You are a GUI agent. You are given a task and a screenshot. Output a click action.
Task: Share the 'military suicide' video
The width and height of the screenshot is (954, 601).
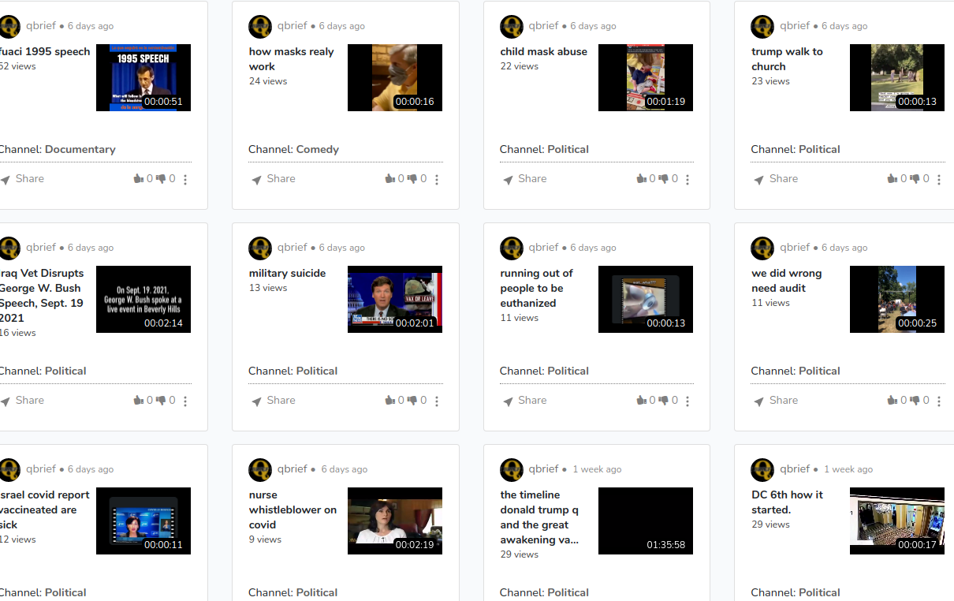click(x=274, y=401)
